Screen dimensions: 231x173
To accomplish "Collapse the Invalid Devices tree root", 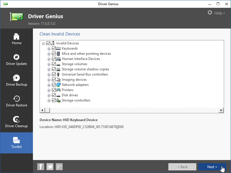I will click(43, 44).
